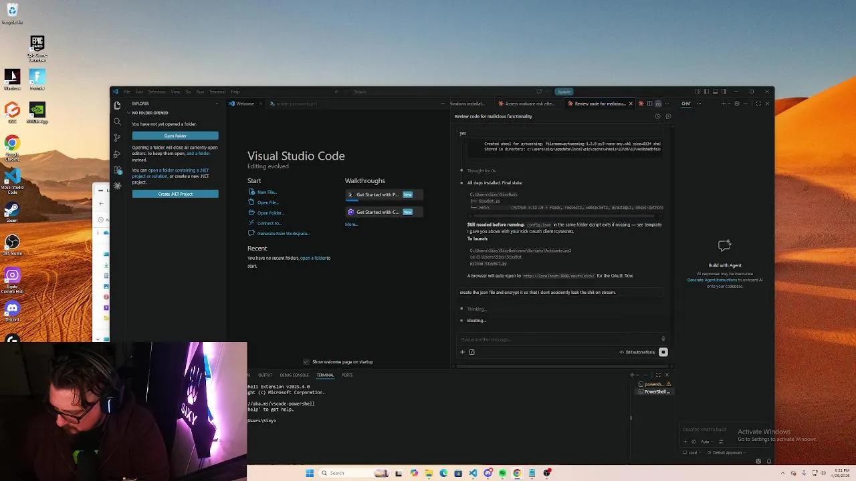This screenshot has height=481, width=856.
Task: Open editor toolbar more actions ellipsis
Action: pos(667,104)
